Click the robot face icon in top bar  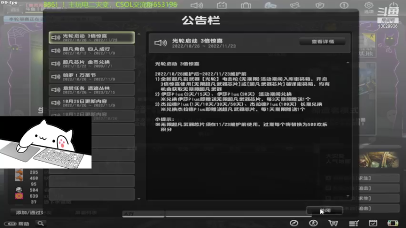tap(222, 5)
